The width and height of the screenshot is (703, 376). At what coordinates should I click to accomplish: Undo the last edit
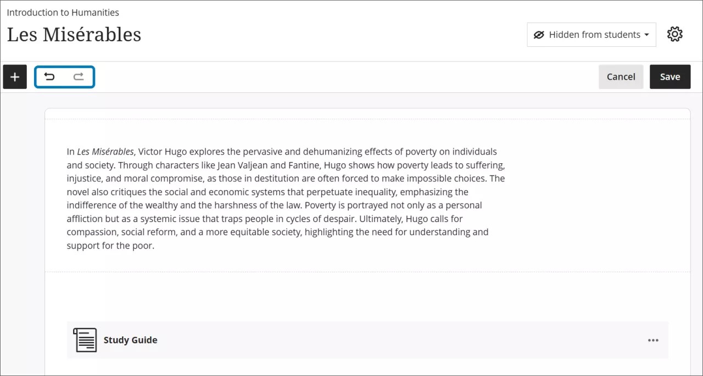(x=49, y=77)
